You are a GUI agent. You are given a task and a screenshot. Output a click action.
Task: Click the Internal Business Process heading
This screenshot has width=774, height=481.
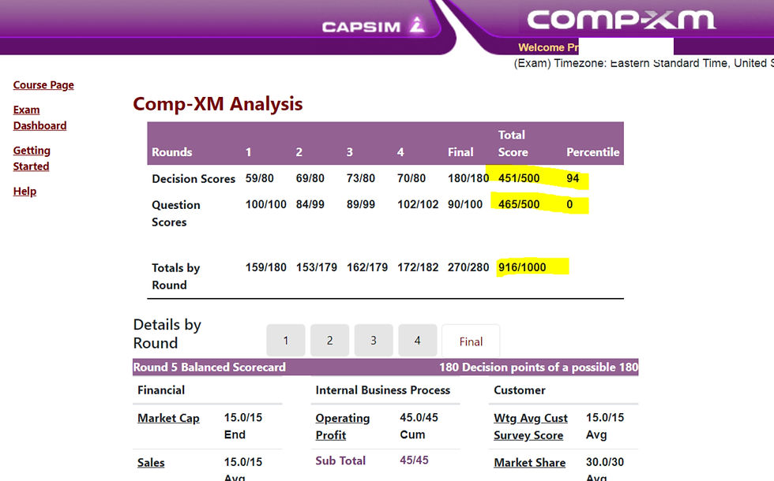(382, 390)
